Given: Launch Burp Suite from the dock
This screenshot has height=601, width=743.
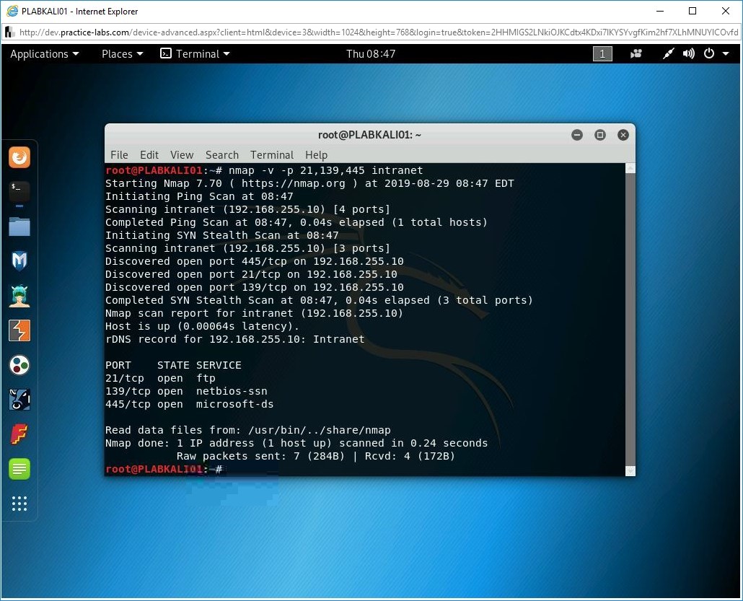Looking at the screenshot, I should [19, 330].
